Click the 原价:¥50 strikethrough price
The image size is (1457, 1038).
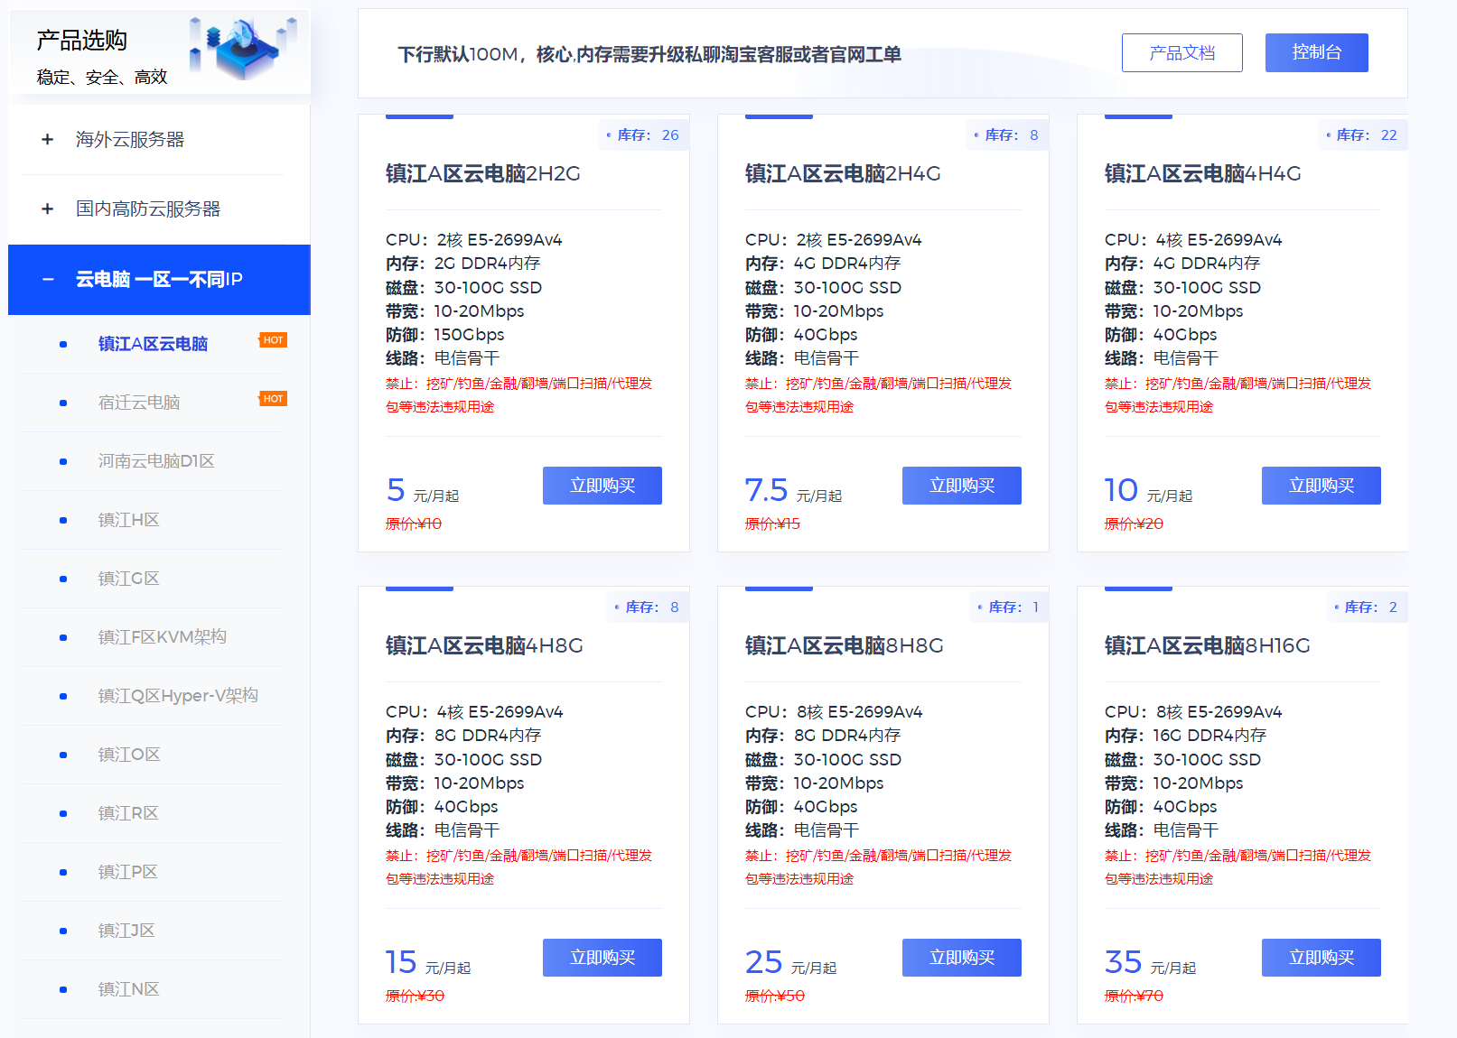click(x=775, y=996)
